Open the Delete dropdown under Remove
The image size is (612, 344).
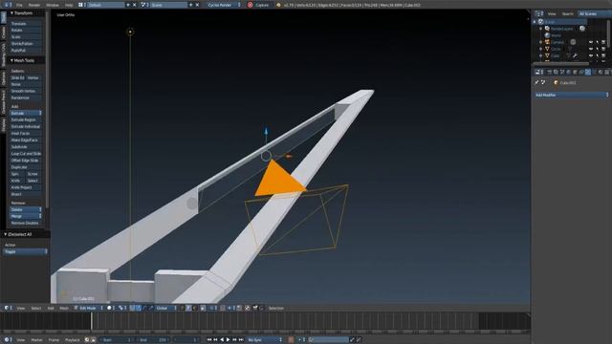tap(26, 209)
